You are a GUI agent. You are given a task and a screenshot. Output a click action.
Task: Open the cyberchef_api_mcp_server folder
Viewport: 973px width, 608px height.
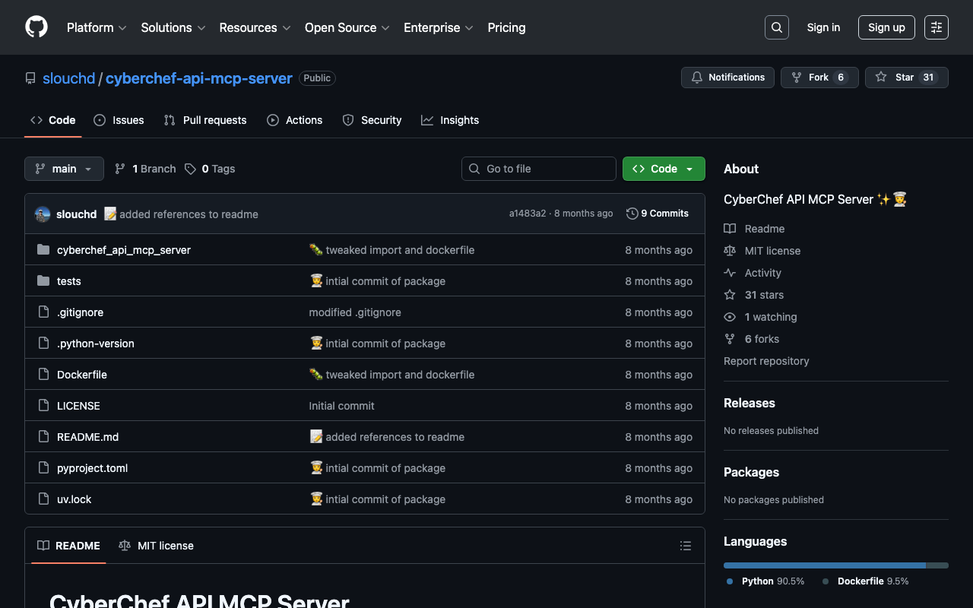click(x=123, y=250)
